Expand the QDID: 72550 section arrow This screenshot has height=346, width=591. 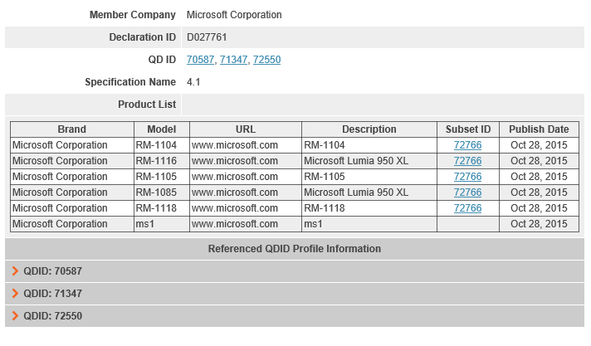(15, 316)
